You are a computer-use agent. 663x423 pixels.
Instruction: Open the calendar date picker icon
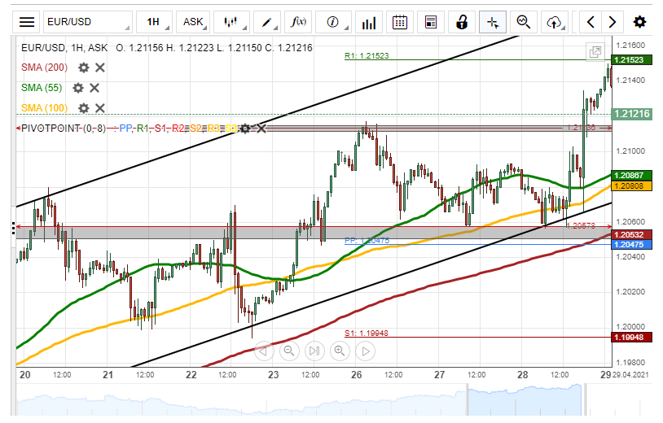point(399,22)
